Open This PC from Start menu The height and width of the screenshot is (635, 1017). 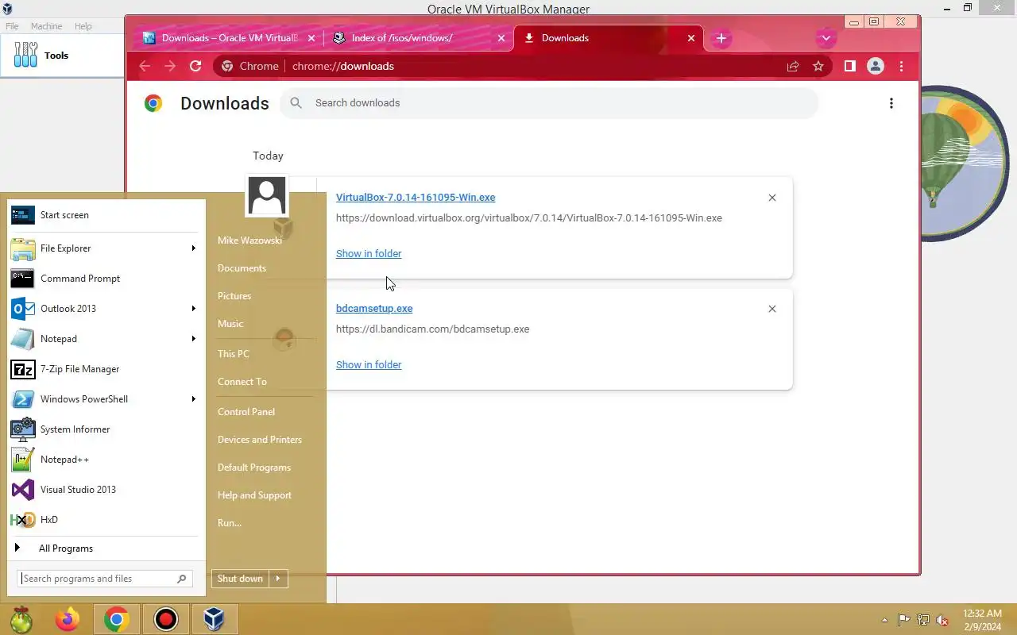click(x=234, y=354)
